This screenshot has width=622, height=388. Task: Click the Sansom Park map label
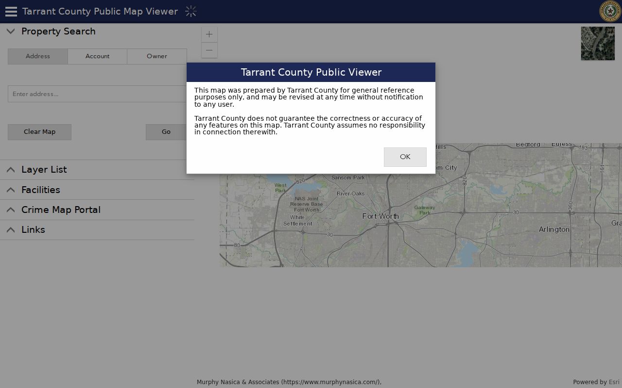click(x=348, y=178)
